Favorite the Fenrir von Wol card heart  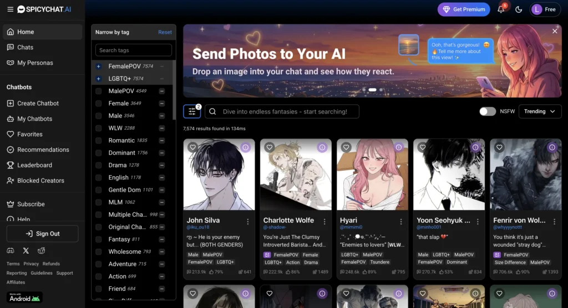click(499, 147)
